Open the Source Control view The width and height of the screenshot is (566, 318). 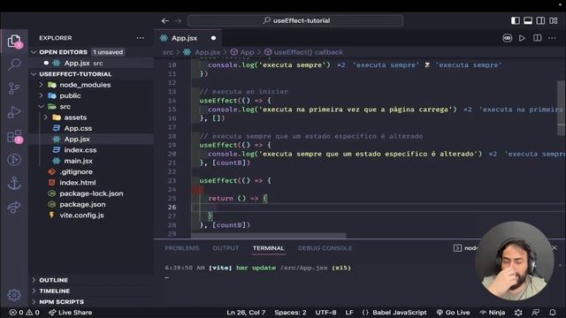[14, 88]
